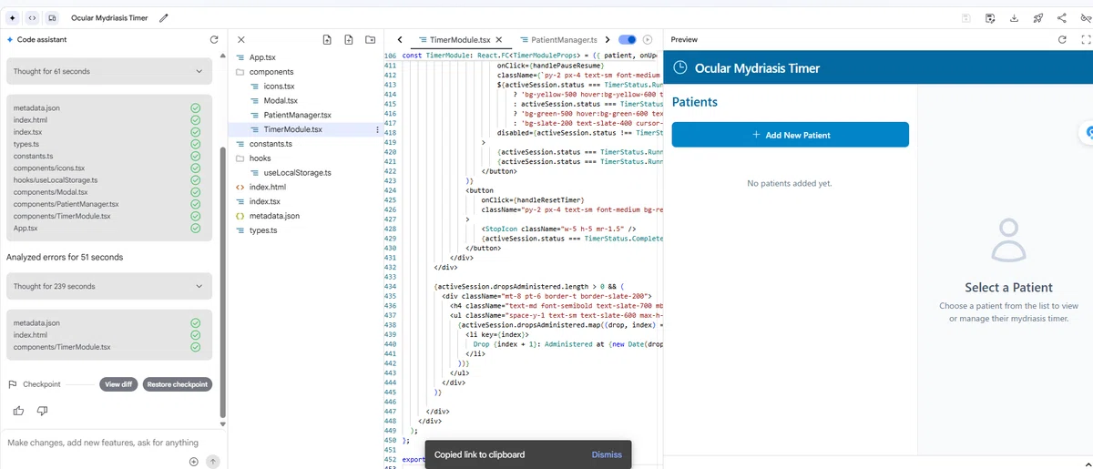The width and height of the screenshot is (1093, 469).
Task: Share the app via share icon
Action: point(1061,17)
